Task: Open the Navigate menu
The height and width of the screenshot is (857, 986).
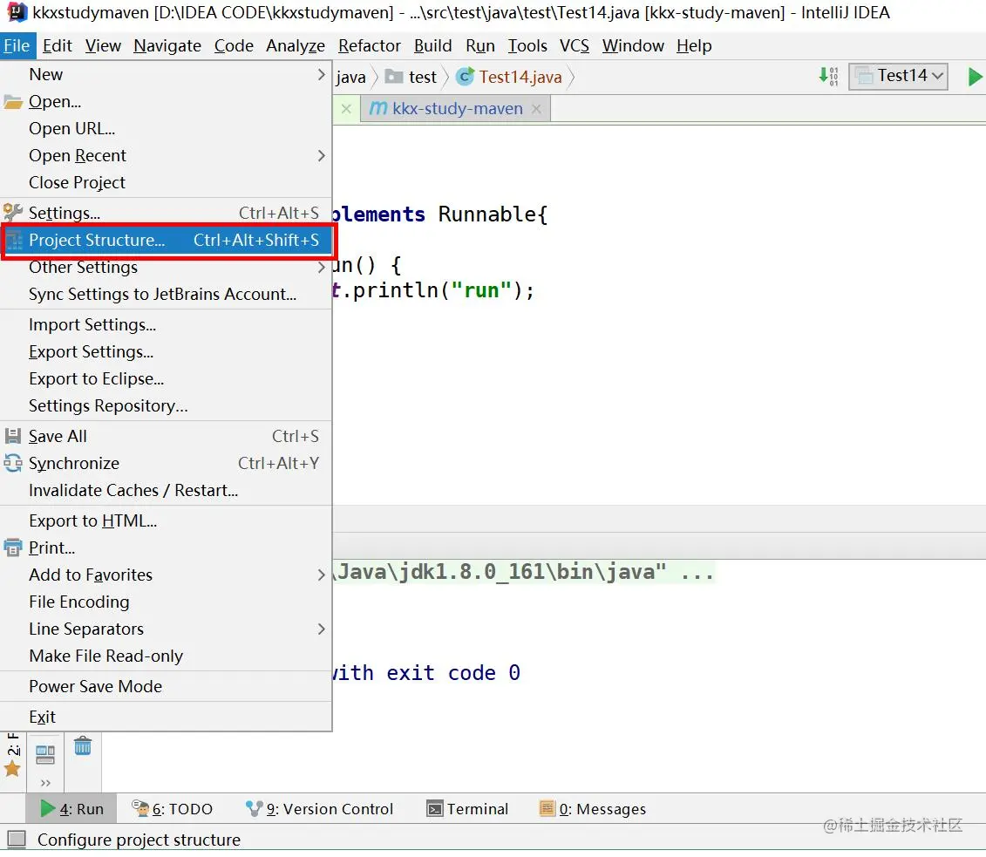Action: 167,46
